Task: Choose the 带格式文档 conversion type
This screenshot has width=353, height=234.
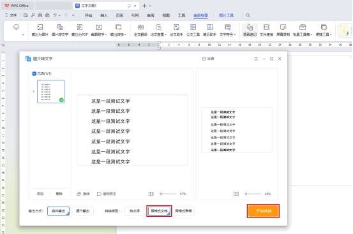Action: 159,211
